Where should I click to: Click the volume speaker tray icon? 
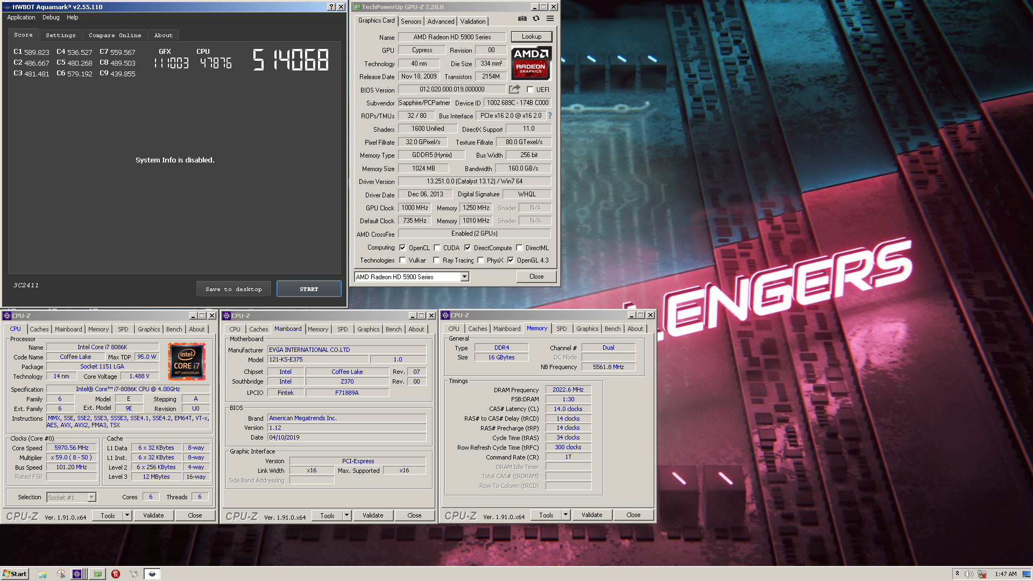969,574
